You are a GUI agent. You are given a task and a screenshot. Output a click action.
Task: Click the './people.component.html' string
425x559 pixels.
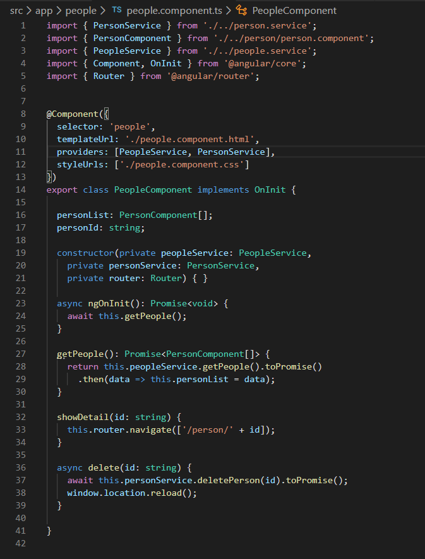click(189, 140)
